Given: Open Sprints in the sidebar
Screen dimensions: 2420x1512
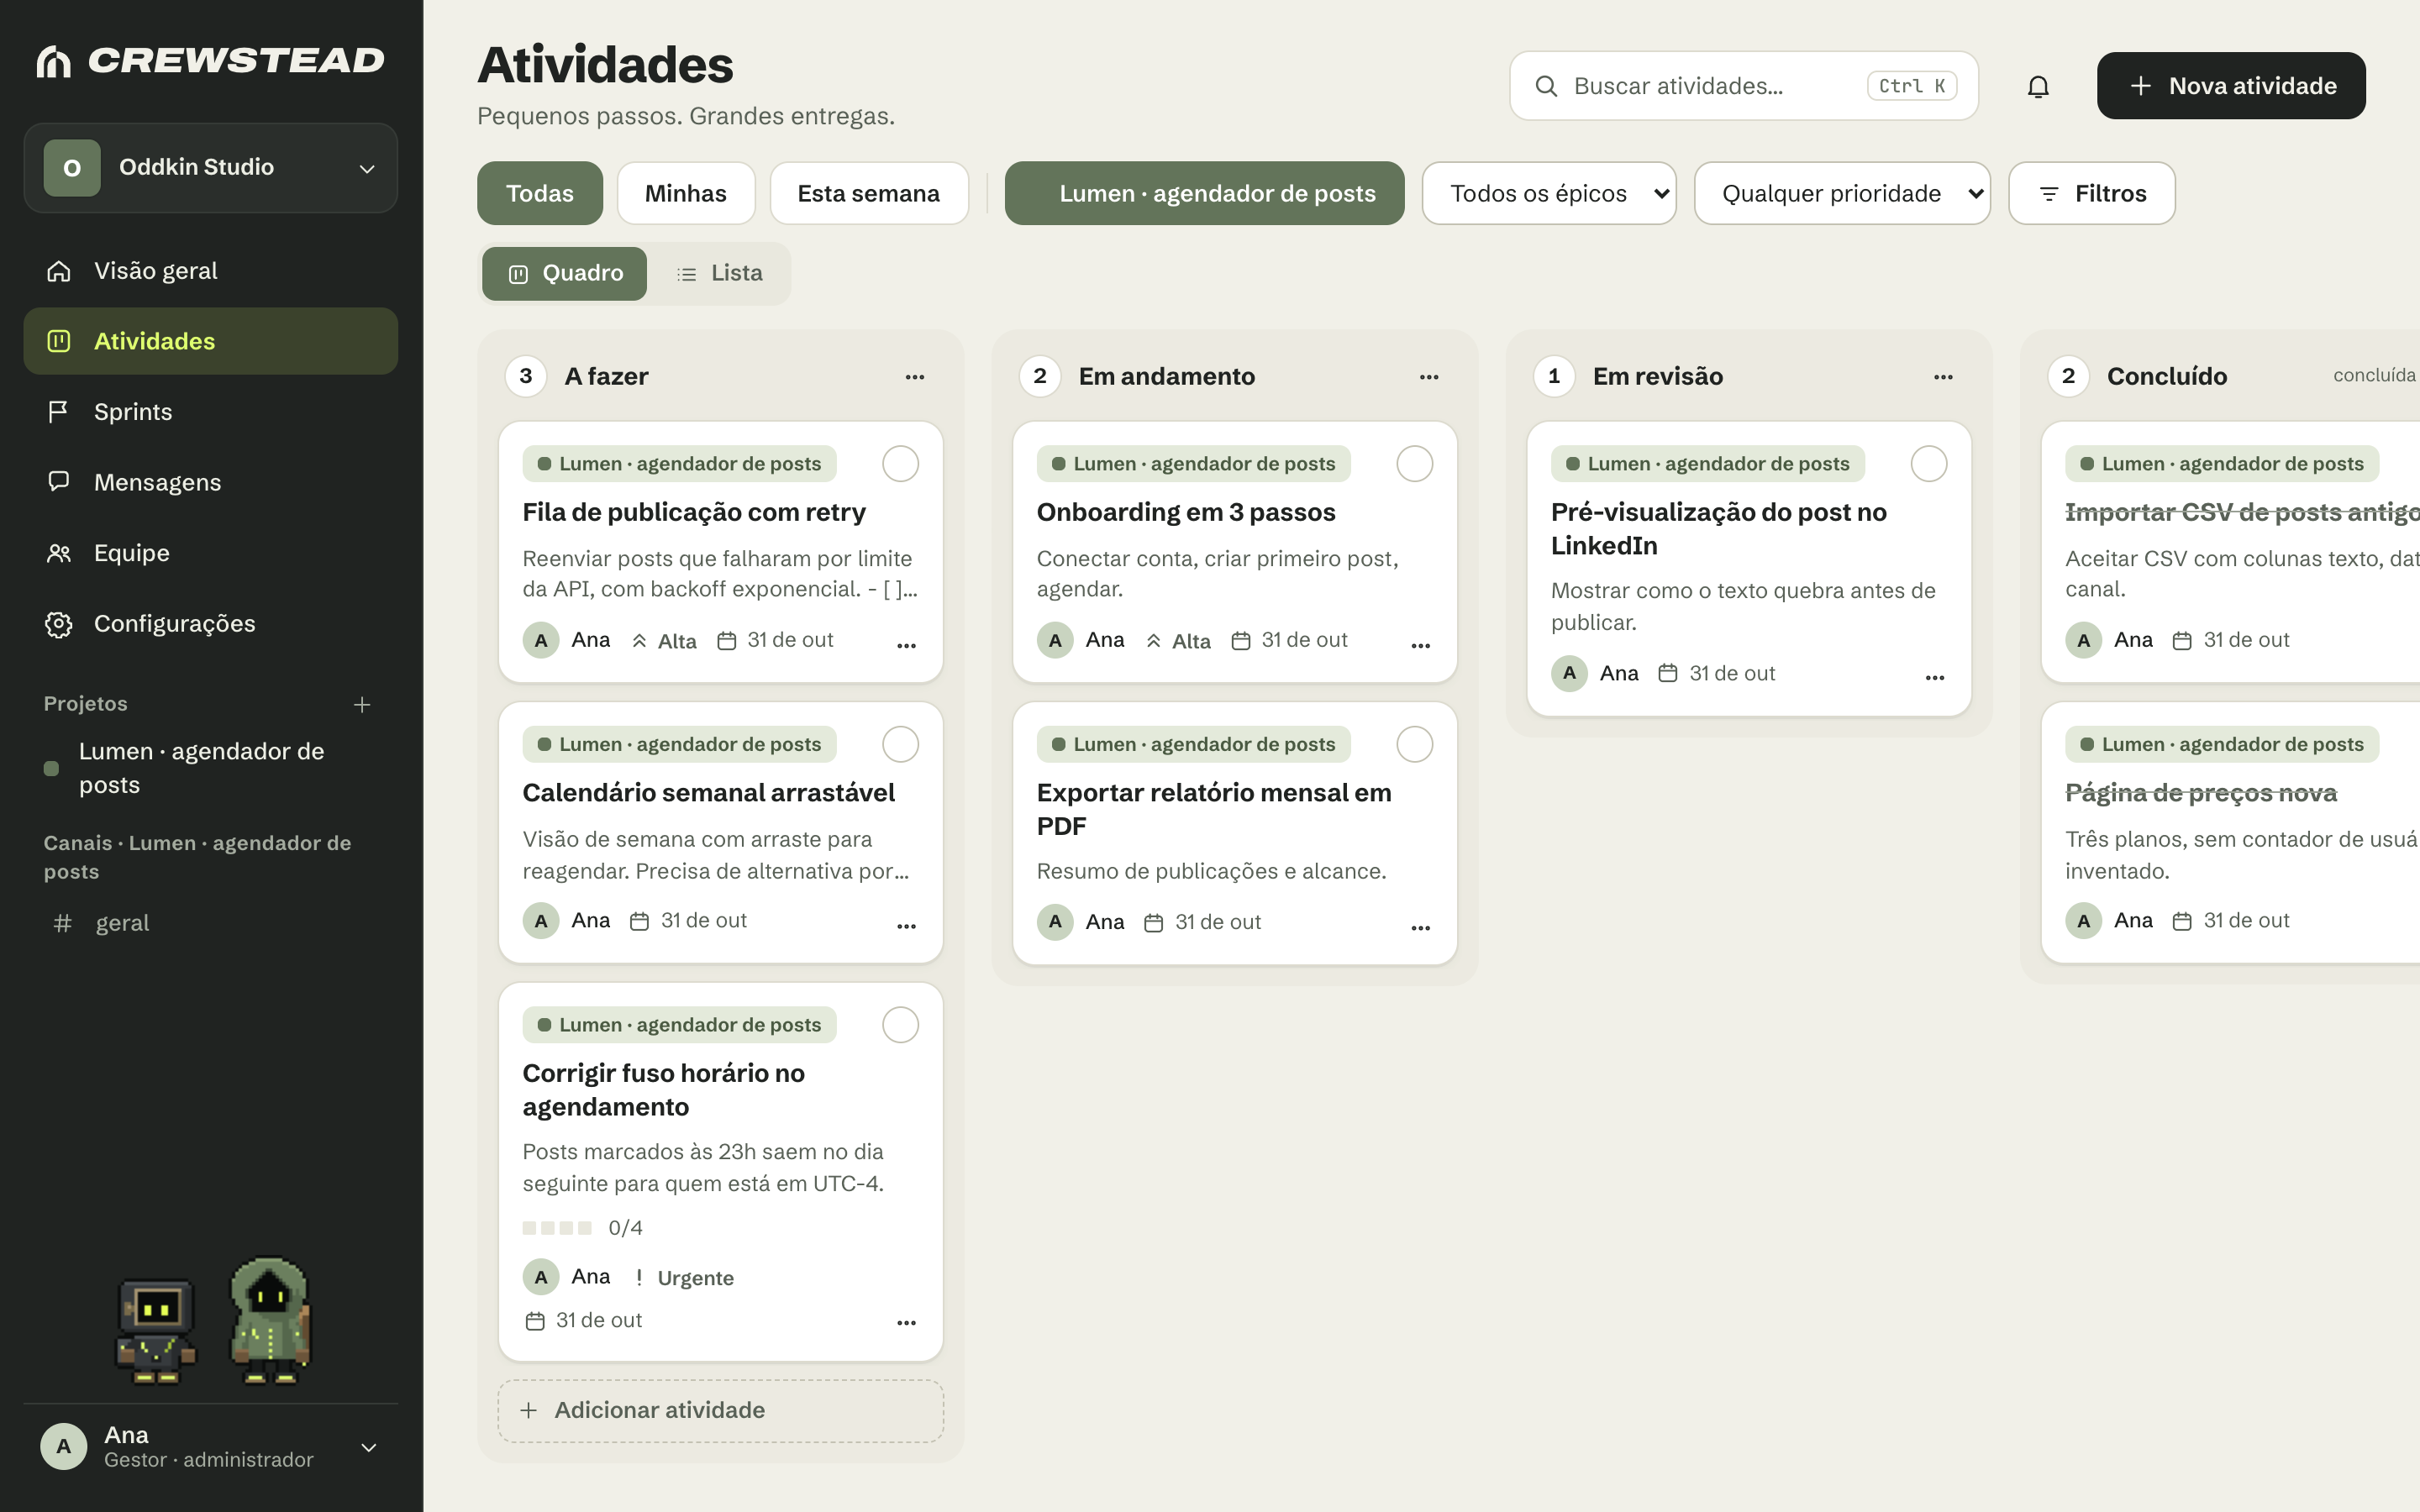Looking at the screenshot, I should coord(211,412).
